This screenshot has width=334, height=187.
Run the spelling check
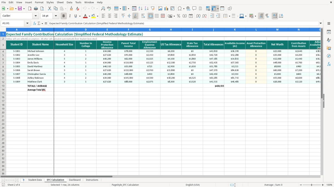tap(109, 9)
